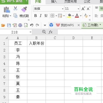This screenshot has height=103, width=103.
Task: Select cell containing 秦
Action: tap(18, 97)
